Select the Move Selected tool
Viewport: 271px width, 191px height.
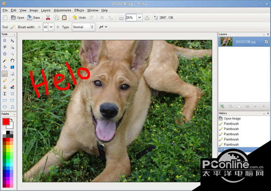click(12, 41)
